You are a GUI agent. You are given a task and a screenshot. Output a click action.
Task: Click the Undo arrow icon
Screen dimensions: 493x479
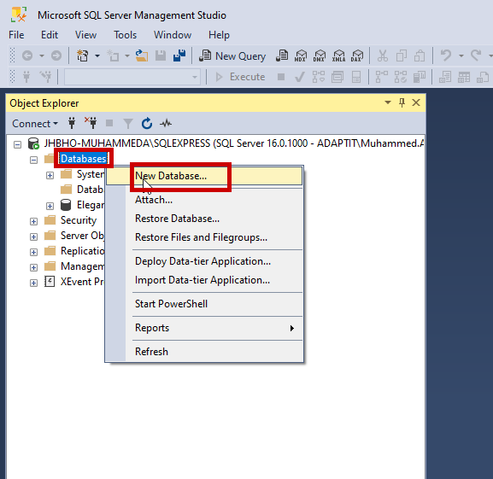[446, 55]
